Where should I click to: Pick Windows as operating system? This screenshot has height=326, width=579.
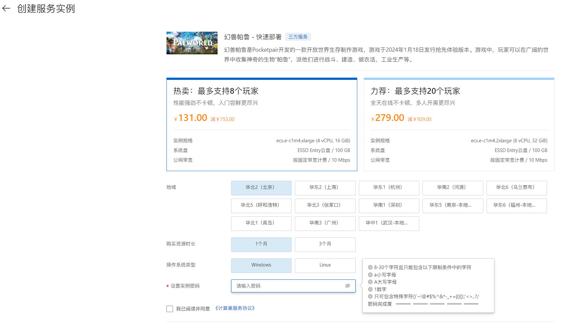[x=261, y=266]
